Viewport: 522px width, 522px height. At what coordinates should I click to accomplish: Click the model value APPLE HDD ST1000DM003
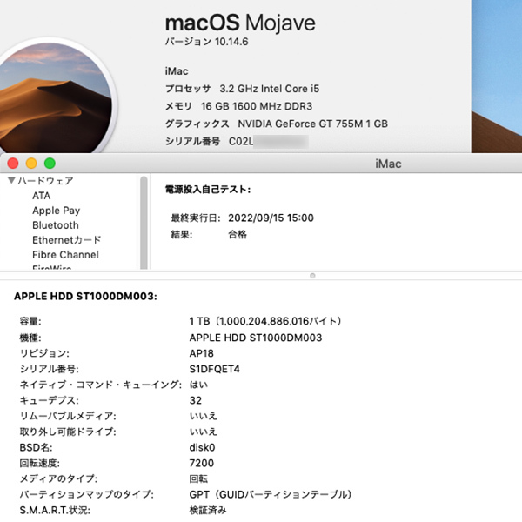256,338
